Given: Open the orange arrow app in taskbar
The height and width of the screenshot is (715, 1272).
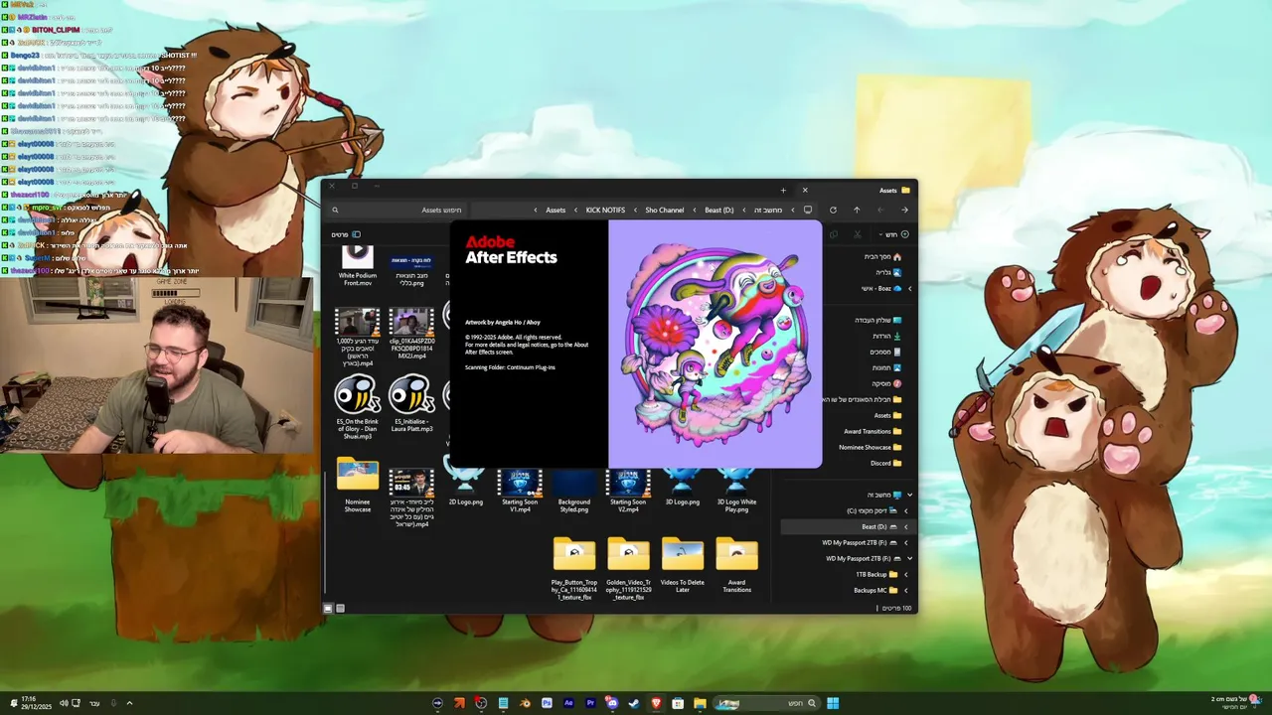Looking at the screenshot, I should pyautogui.click(x=459, y=703).
